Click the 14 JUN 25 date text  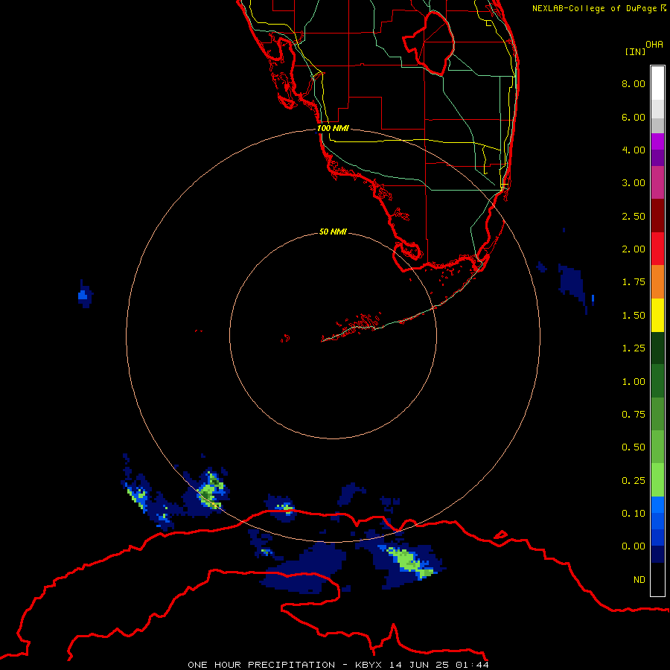pyautogui.click(x=420, y=665)
